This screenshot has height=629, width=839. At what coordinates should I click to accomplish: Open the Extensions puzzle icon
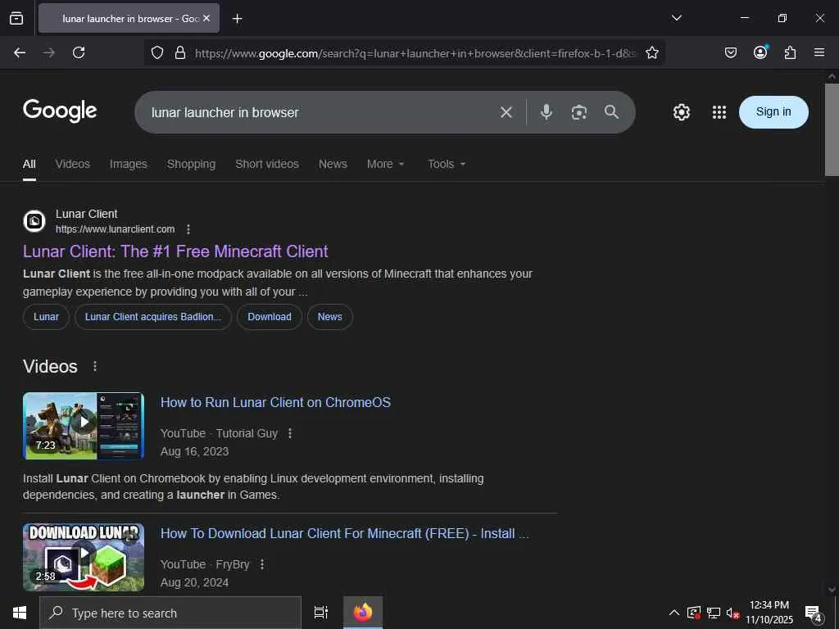pyautogui.click(x=790, y=52)
